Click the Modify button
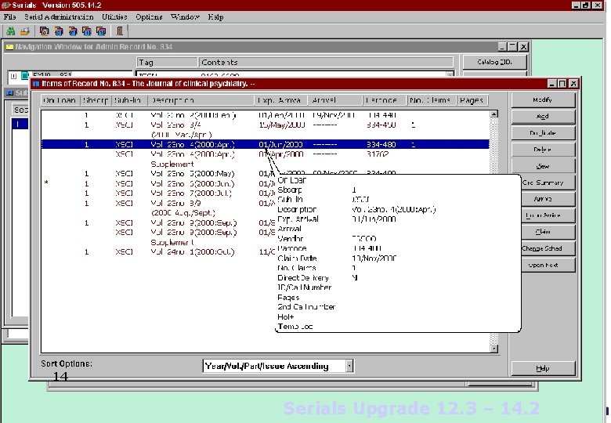611x423 pixels. (x=542, y=100)
